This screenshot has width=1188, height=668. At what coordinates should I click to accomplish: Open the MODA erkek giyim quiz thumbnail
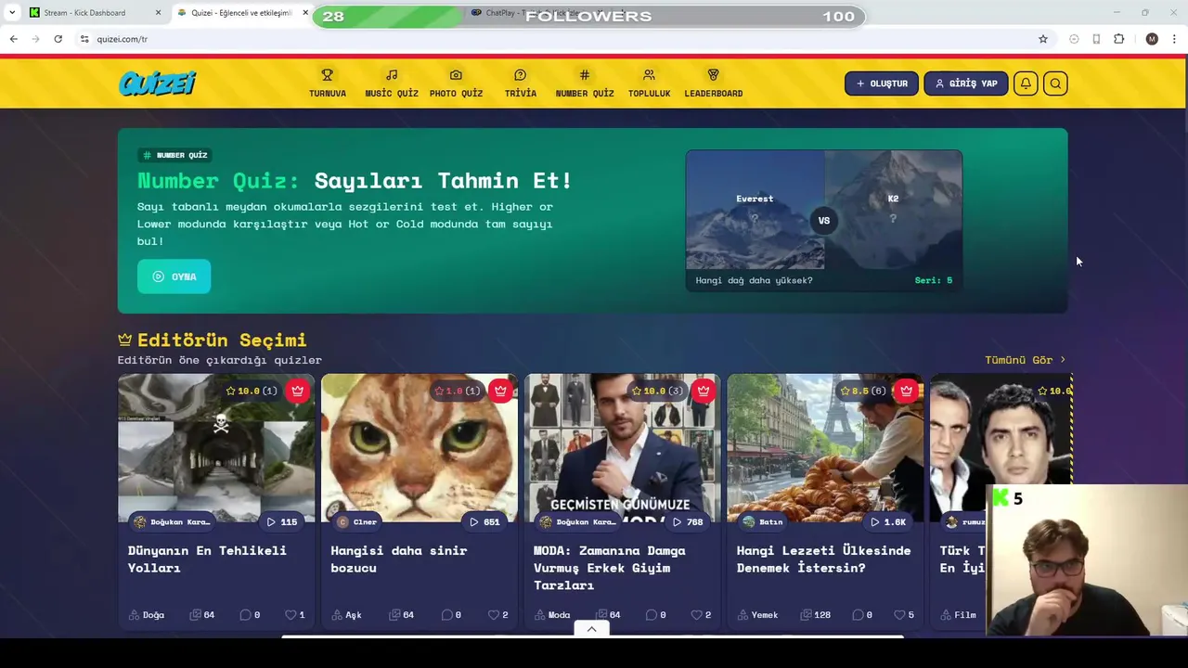(623, 448)
